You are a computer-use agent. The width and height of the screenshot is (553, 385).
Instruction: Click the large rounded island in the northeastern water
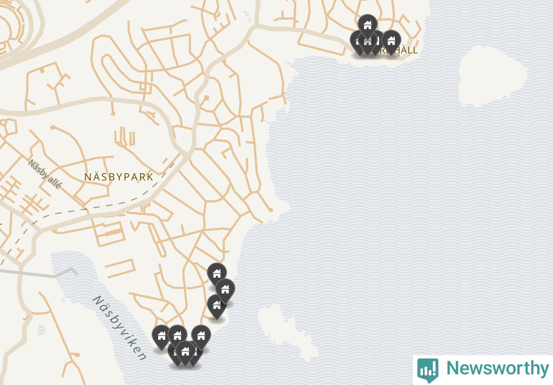tap(492, 75)
